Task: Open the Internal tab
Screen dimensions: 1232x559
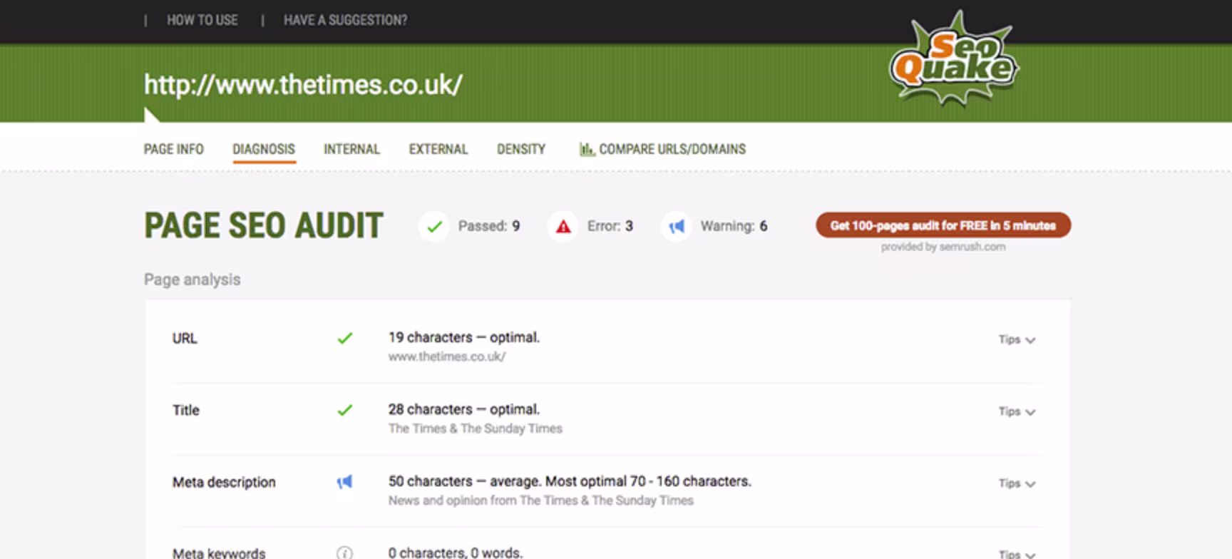Action: click(x=351, y=149)
